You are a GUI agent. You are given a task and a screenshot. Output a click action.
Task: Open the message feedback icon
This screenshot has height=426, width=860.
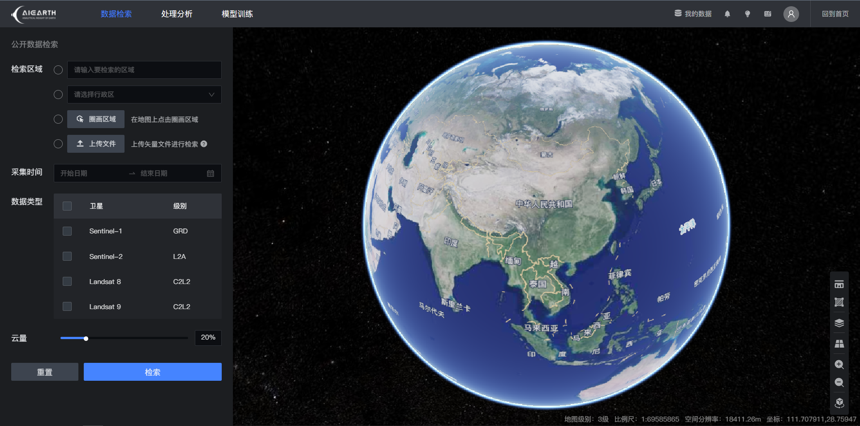768,14
